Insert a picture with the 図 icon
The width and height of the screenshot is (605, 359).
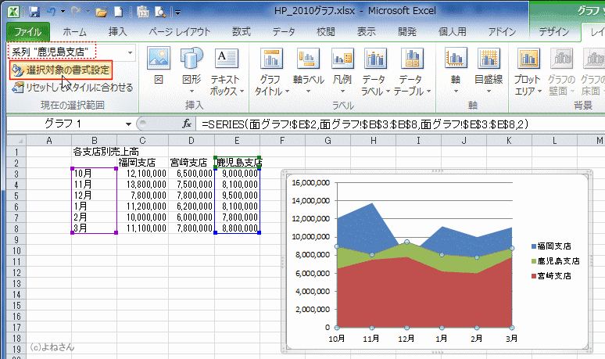(x=159, y=67)
